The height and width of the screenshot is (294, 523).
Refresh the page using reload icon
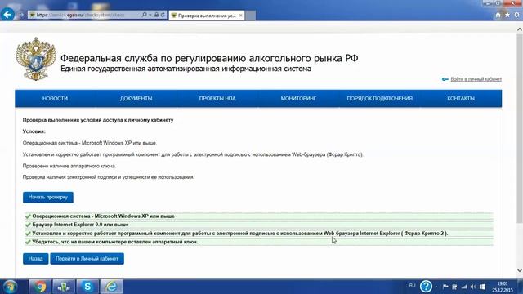(x=163, y=15)
